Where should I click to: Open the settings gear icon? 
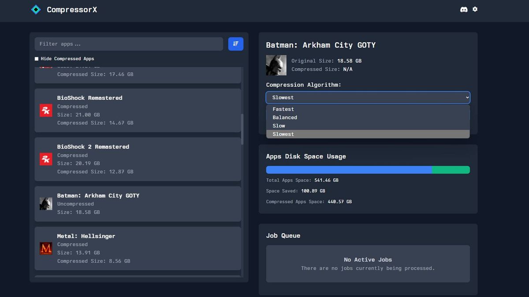point(475,9)
